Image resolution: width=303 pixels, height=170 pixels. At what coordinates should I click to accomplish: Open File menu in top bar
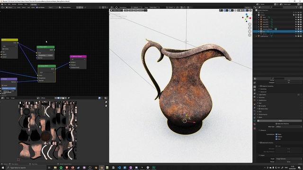[5, 4]
